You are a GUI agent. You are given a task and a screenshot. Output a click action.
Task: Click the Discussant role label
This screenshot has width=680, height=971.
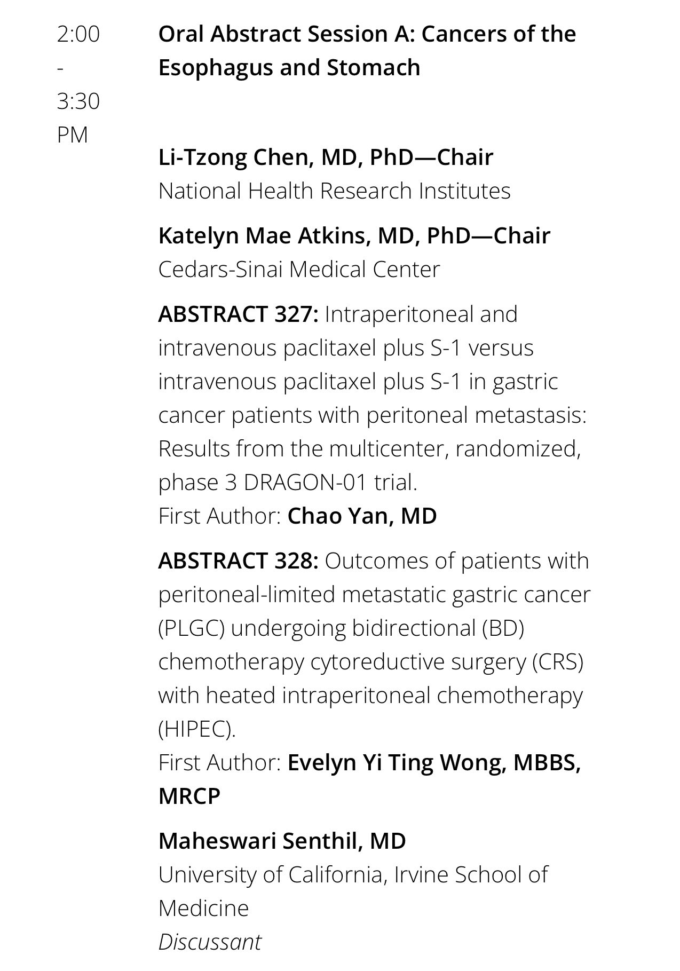coord(210,942)
